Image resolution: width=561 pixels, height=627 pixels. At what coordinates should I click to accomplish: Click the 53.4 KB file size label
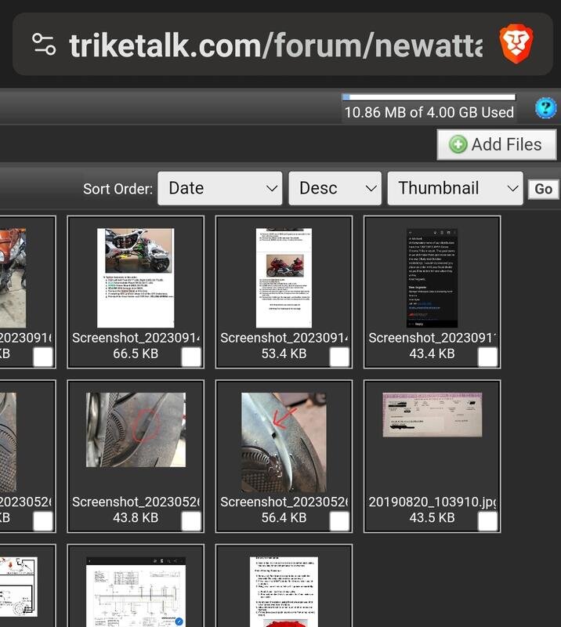pyautogui.click(x=284, y=353)
